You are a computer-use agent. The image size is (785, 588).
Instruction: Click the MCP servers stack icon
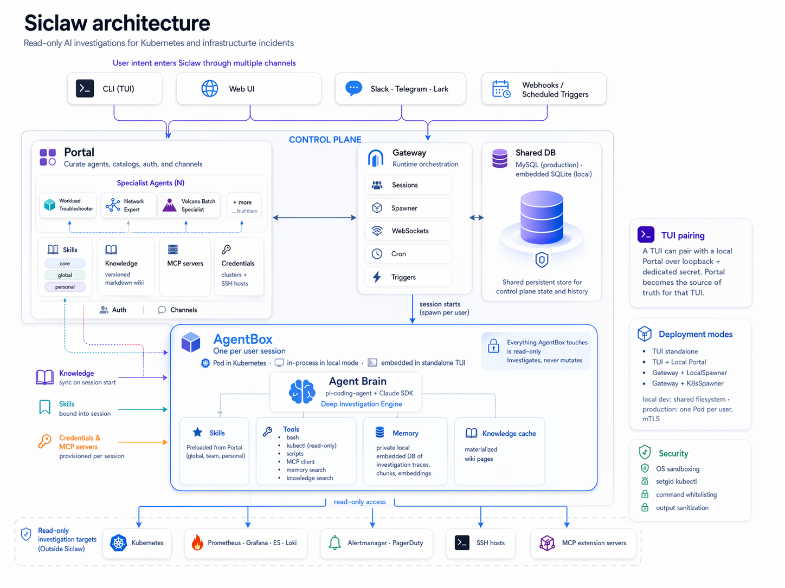(x=173, y=250)
